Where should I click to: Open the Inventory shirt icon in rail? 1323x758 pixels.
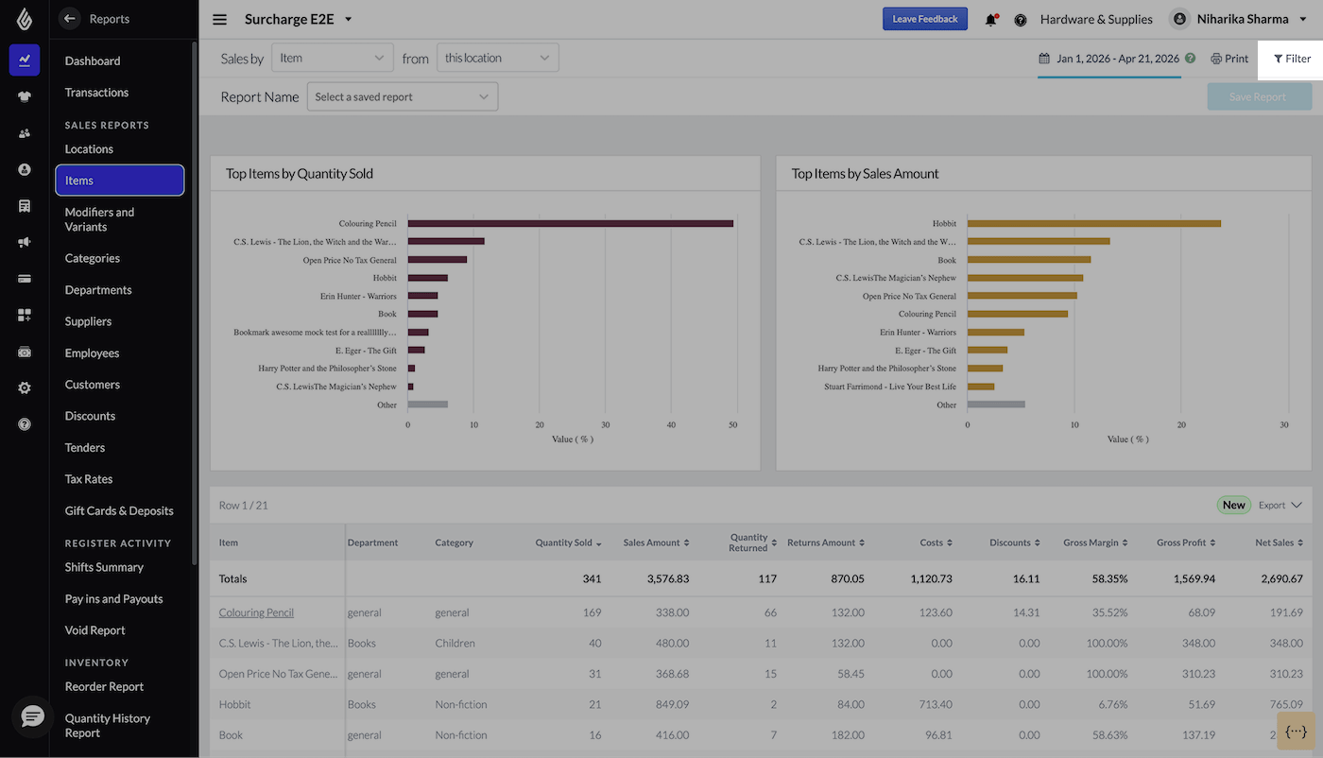coord(25,95)
